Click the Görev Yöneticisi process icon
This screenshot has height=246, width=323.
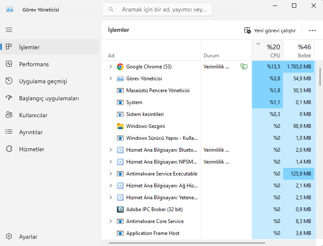[120, 79]
